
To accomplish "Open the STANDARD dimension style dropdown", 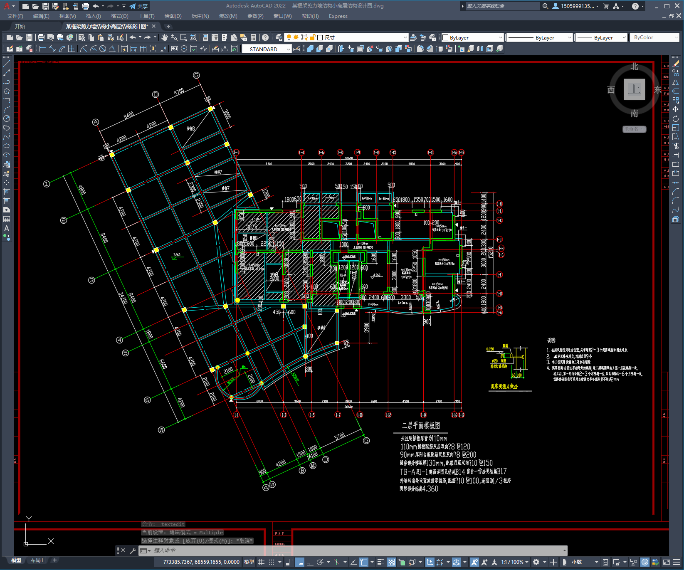I will (x=267, y=49).
